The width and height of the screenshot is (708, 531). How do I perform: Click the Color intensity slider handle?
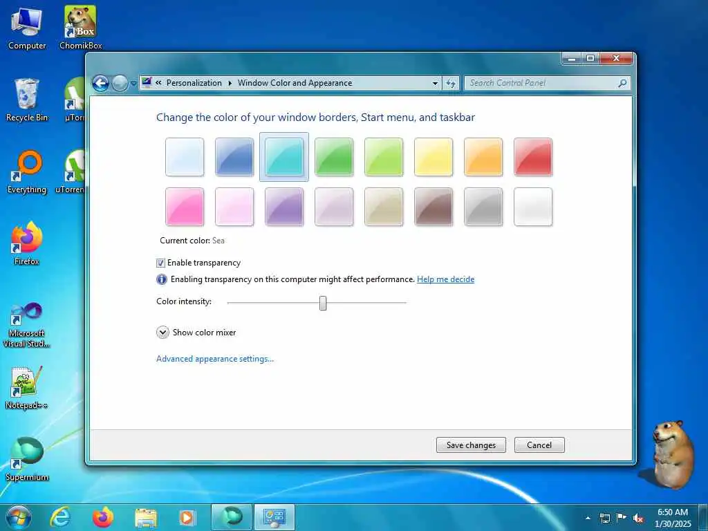323,303
